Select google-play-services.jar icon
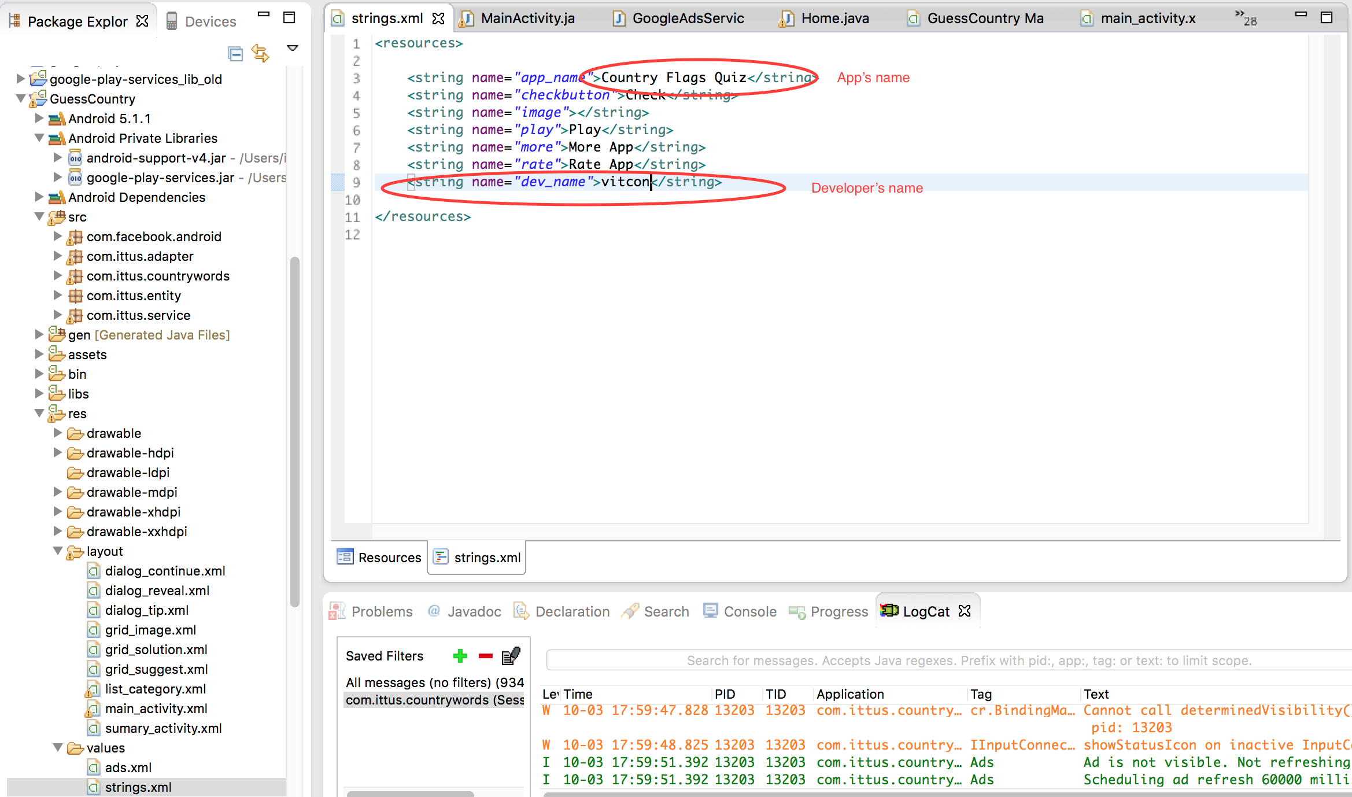 pos(75,178)
